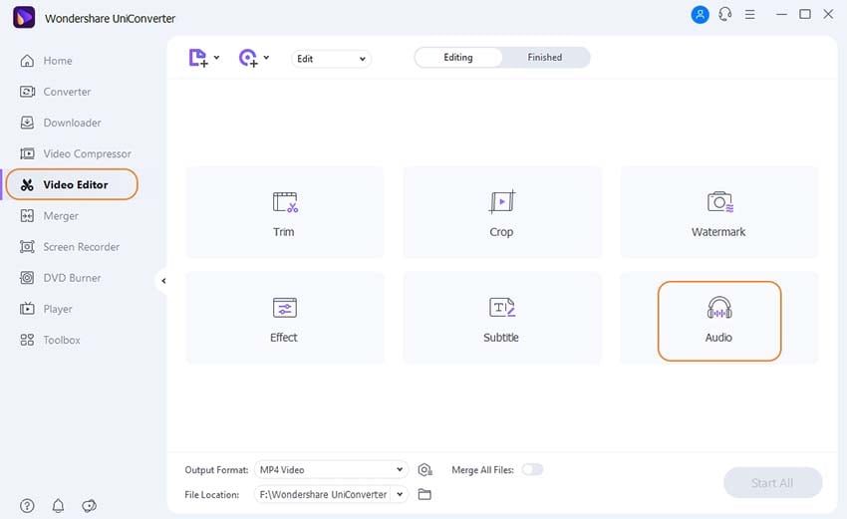847x519 pixels.
Task: Open the Help question mark icon
Action: pyautogui.click(x=27, y=505)
